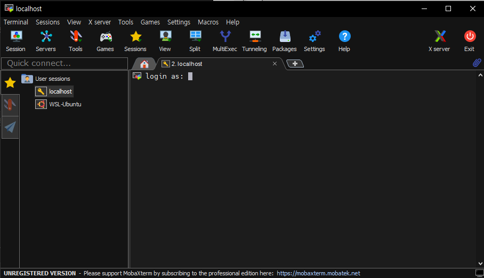The height and width of the screenshot is (278, 484).
Task: Toggle the X server toolbar icon
Action: point(439,41)
